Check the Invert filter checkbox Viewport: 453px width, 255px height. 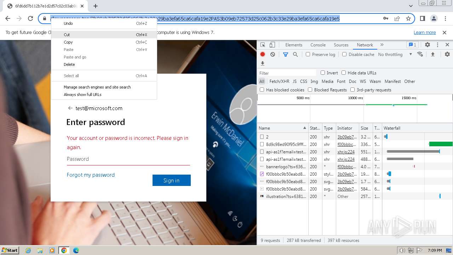coord(323,73)
